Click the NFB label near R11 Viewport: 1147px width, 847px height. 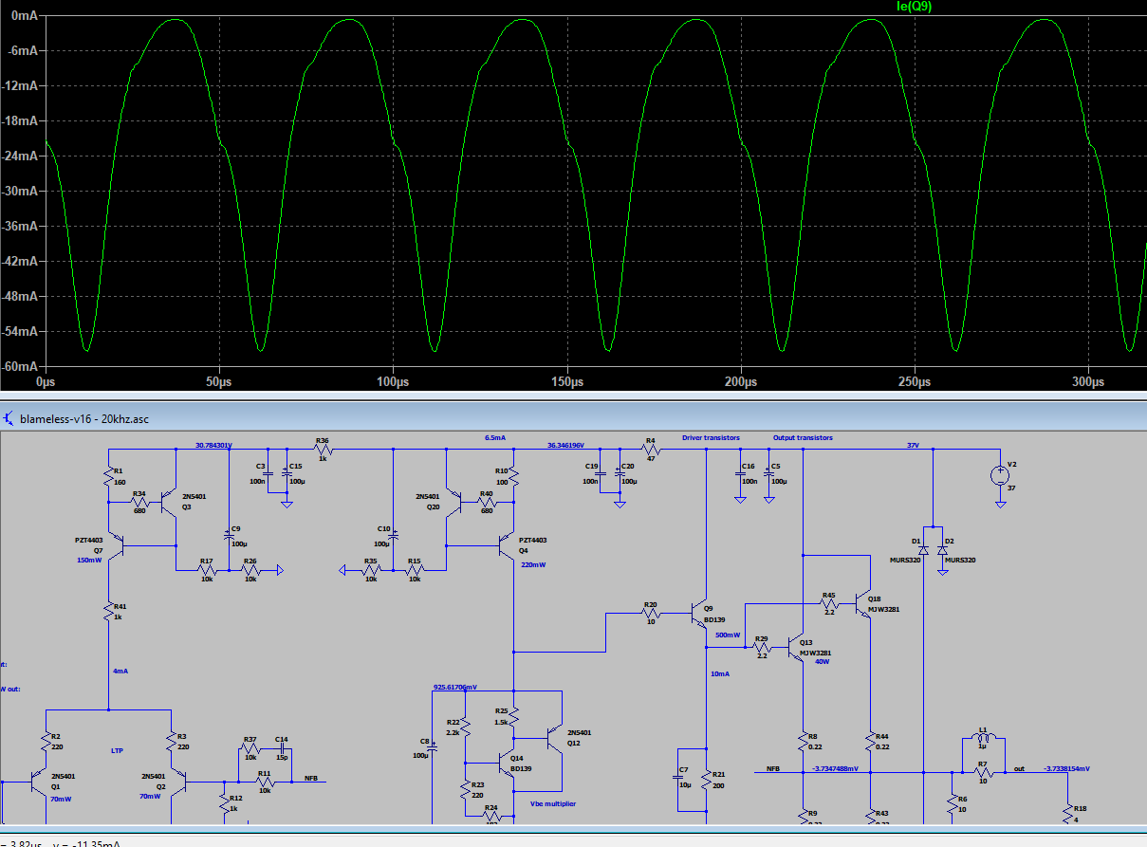pyautogui.click(x=310, y=778)
